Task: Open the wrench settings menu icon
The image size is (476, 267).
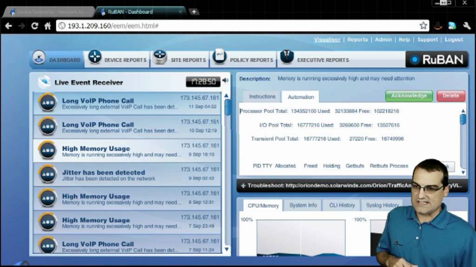Action: [467, 26]
